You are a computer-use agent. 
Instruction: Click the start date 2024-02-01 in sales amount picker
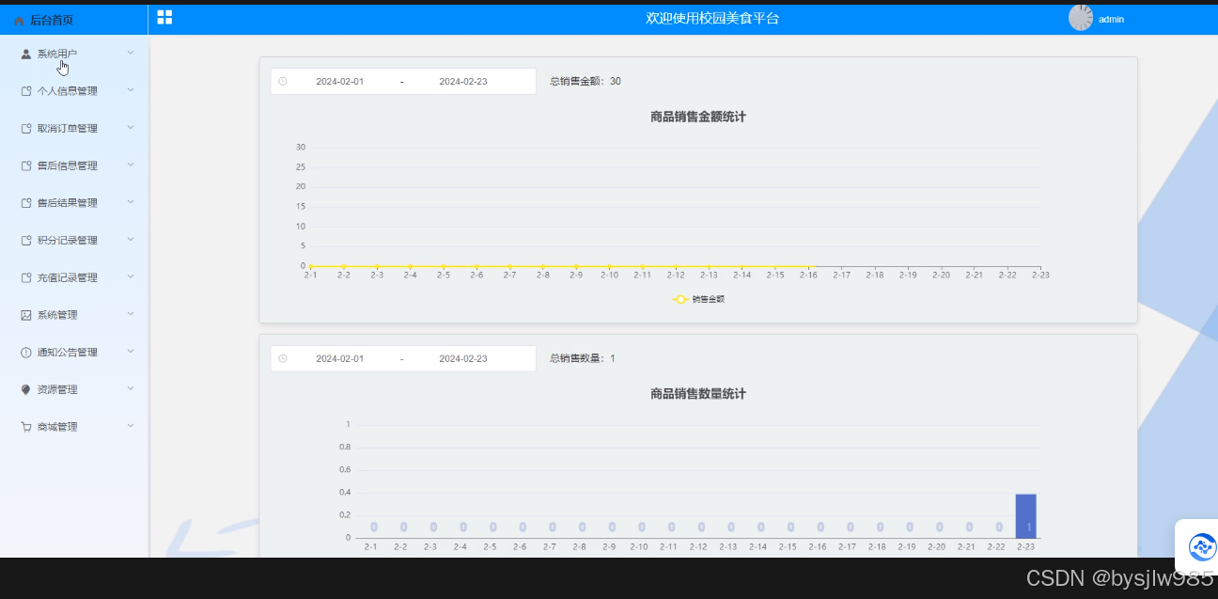(x=339, y=82)
